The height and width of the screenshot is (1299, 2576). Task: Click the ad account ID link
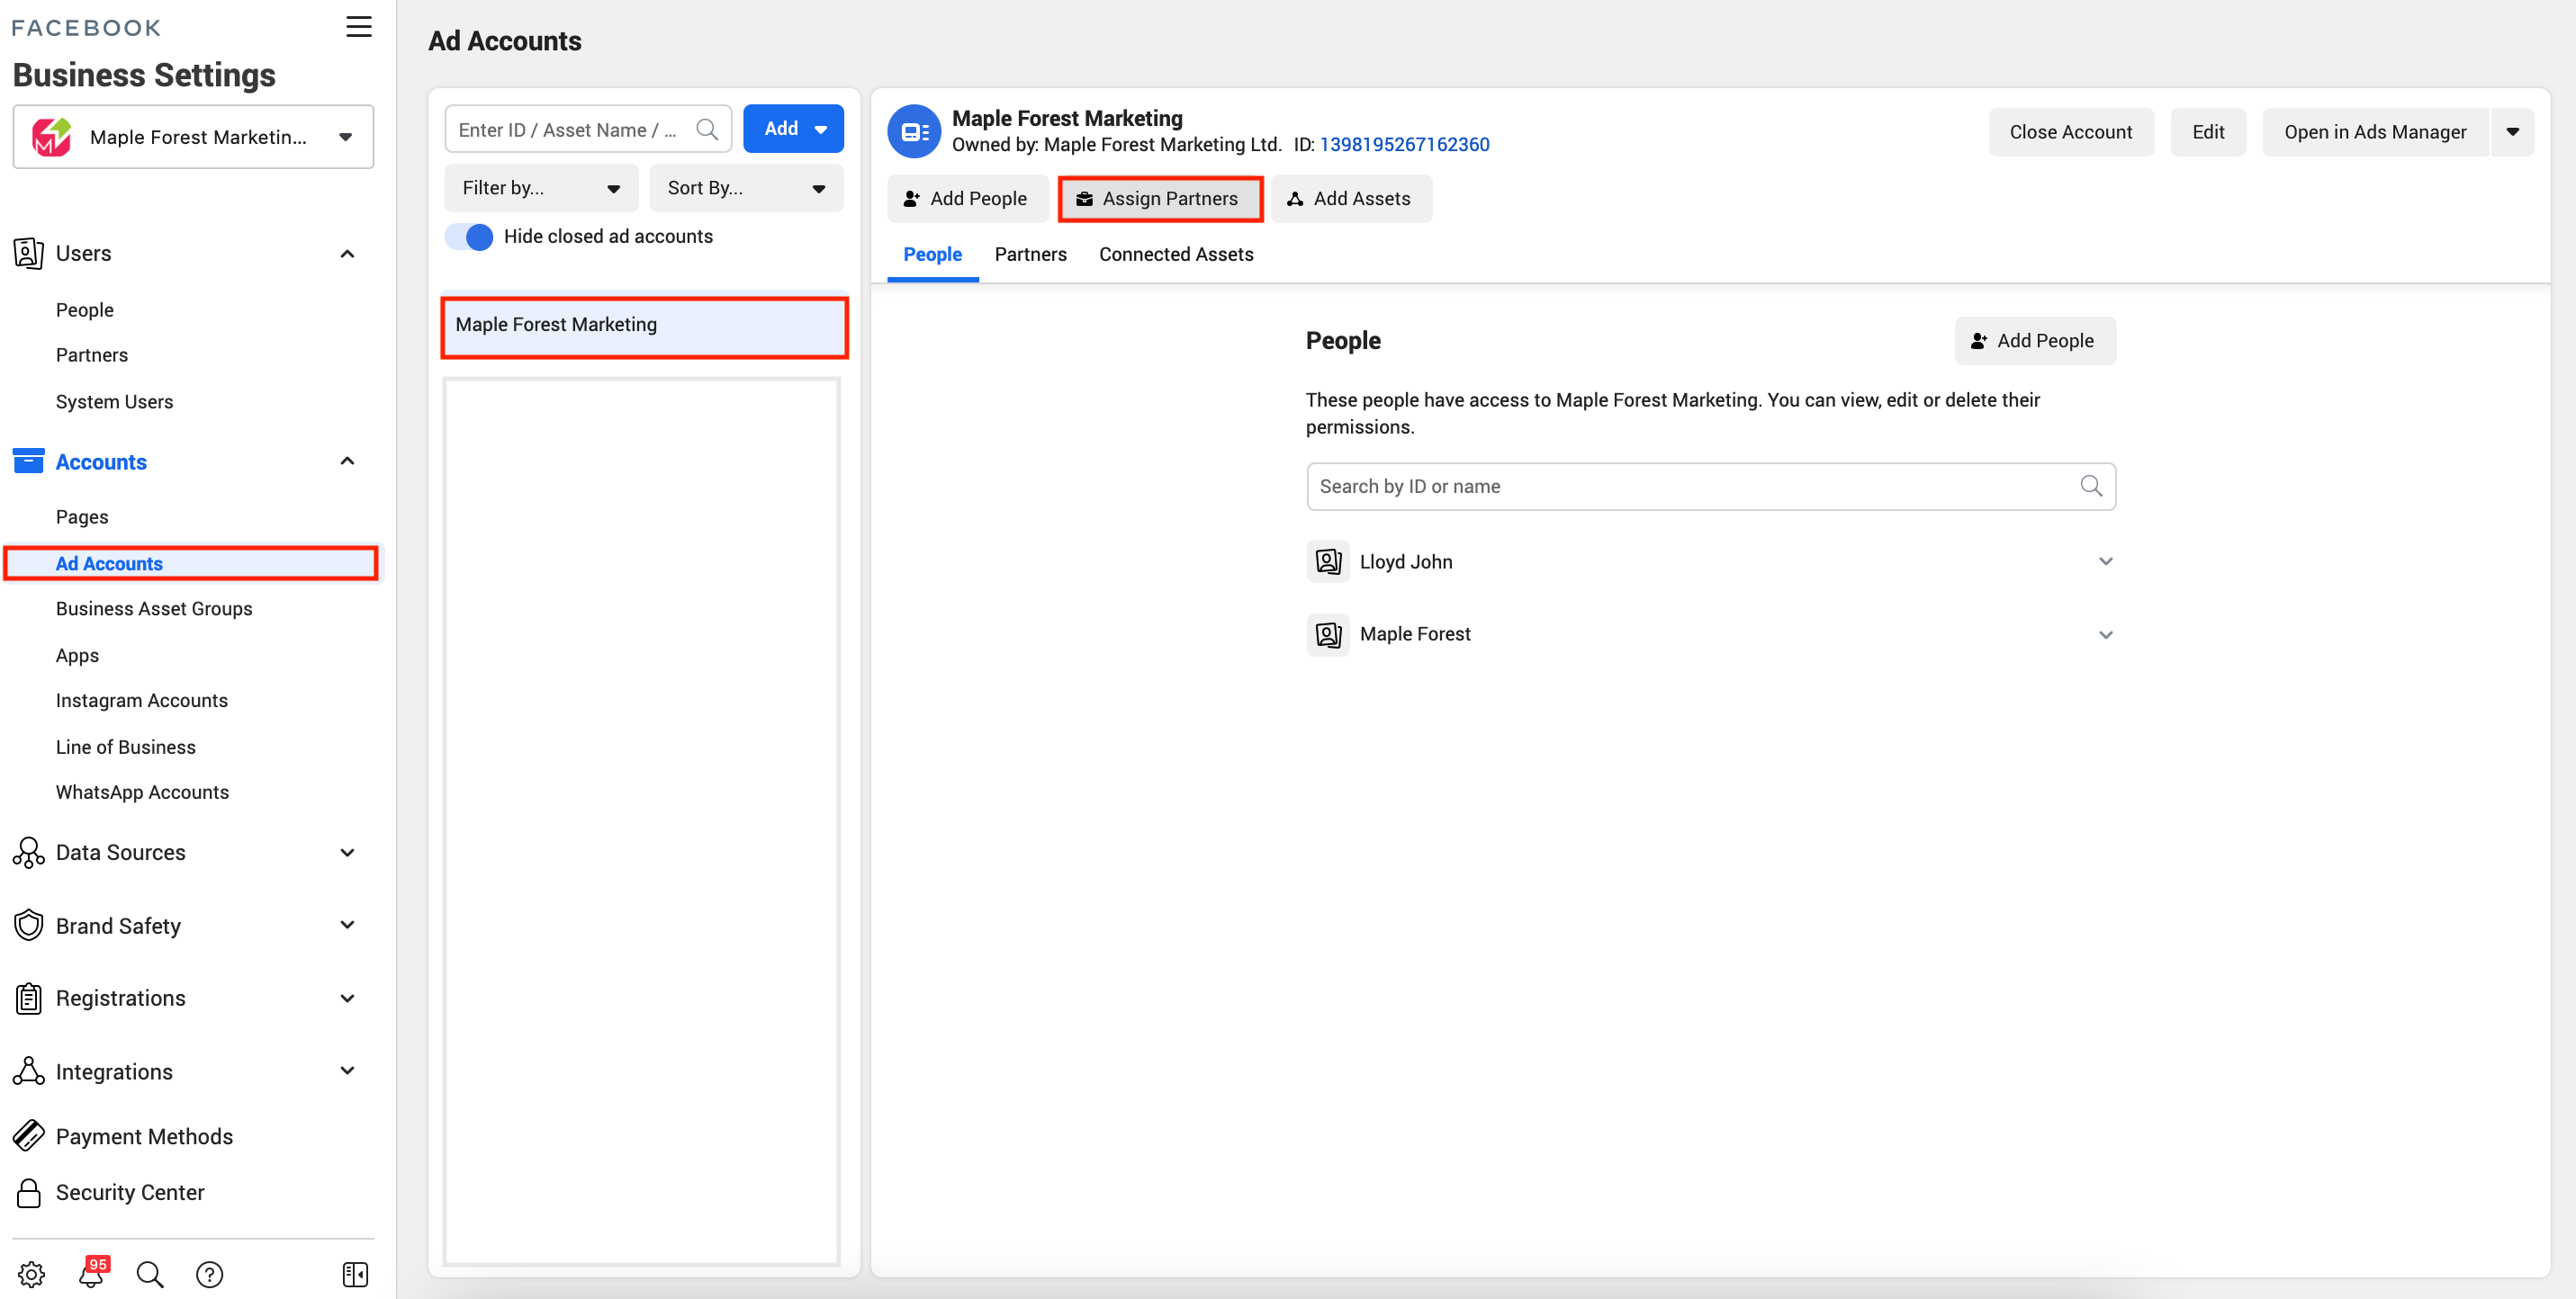click(x=1404, y=145)
